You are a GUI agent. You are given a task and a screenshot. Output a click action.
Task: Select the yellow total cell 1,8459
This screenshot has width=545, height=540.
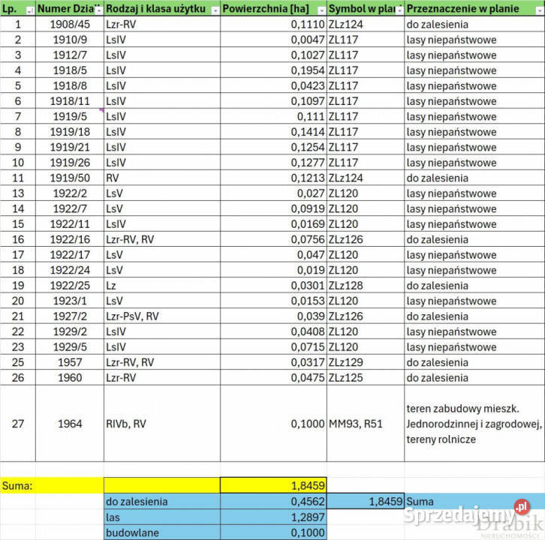[273, 485]
